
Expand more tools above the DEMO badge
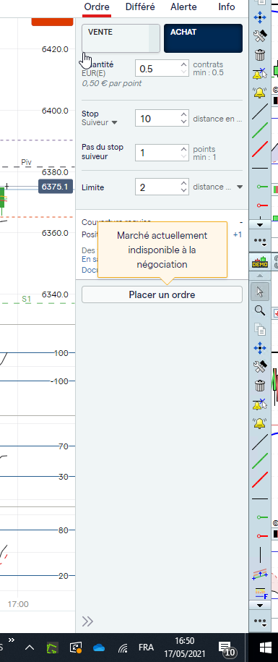pos(260,241)
